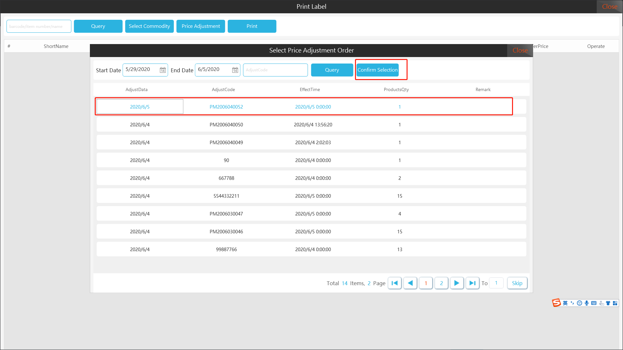
Task: Focus the AdjustCode input field
Action: [275, 70]
